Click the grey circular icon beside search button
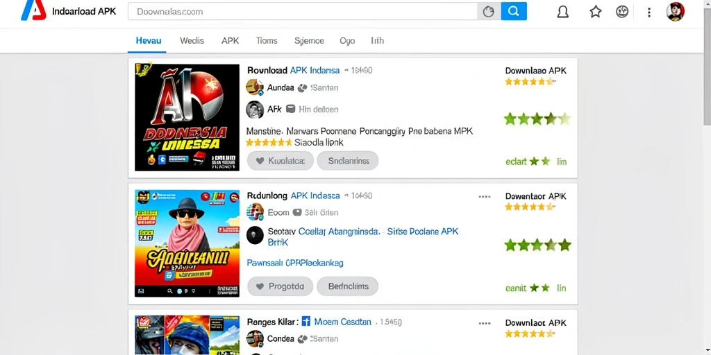Image resolution: width=711 pixels, height=355 pixels. (489, 11)
